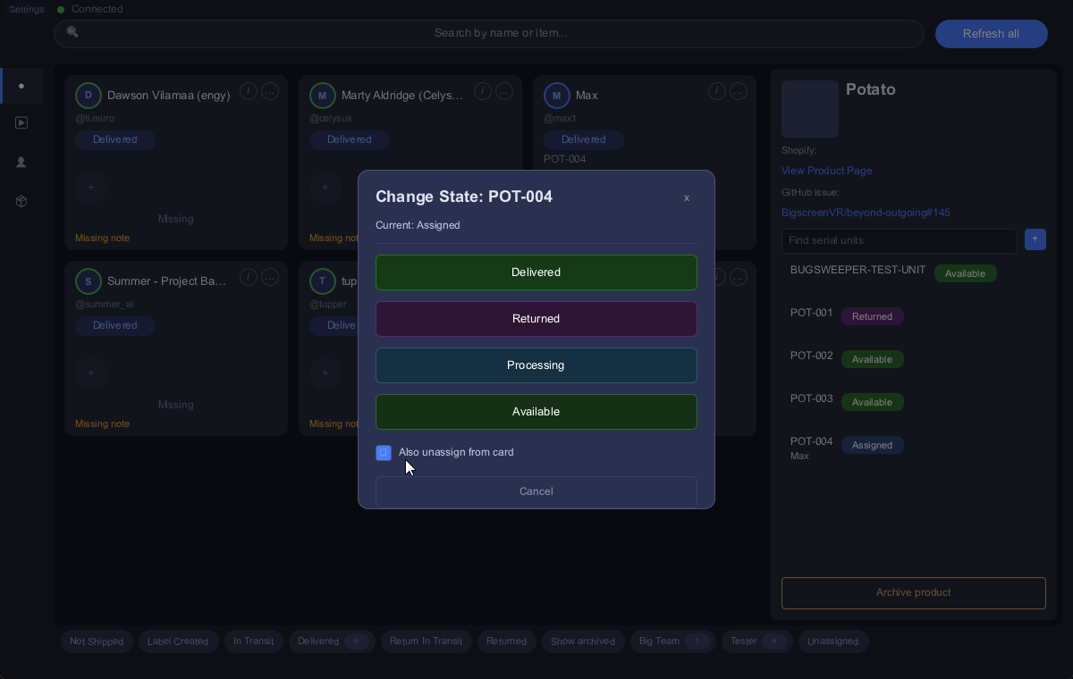Toggle the Show archived filter
Image resolution: width=1073 pixels, height=679 pixels.
coord(583,641)
